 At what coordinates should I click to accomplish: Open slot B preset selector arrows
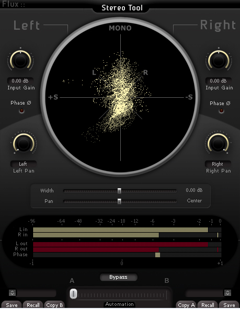pos(227,293)
